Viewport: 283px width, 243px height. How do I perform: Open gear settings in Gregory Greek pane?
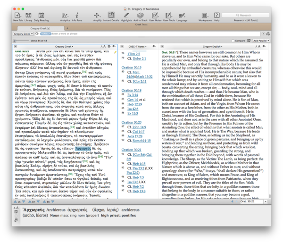coord(114,46)
